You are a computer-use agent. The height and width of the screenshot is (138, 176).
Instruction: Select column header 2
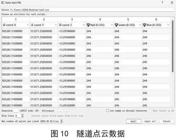[x=44, y=19]
